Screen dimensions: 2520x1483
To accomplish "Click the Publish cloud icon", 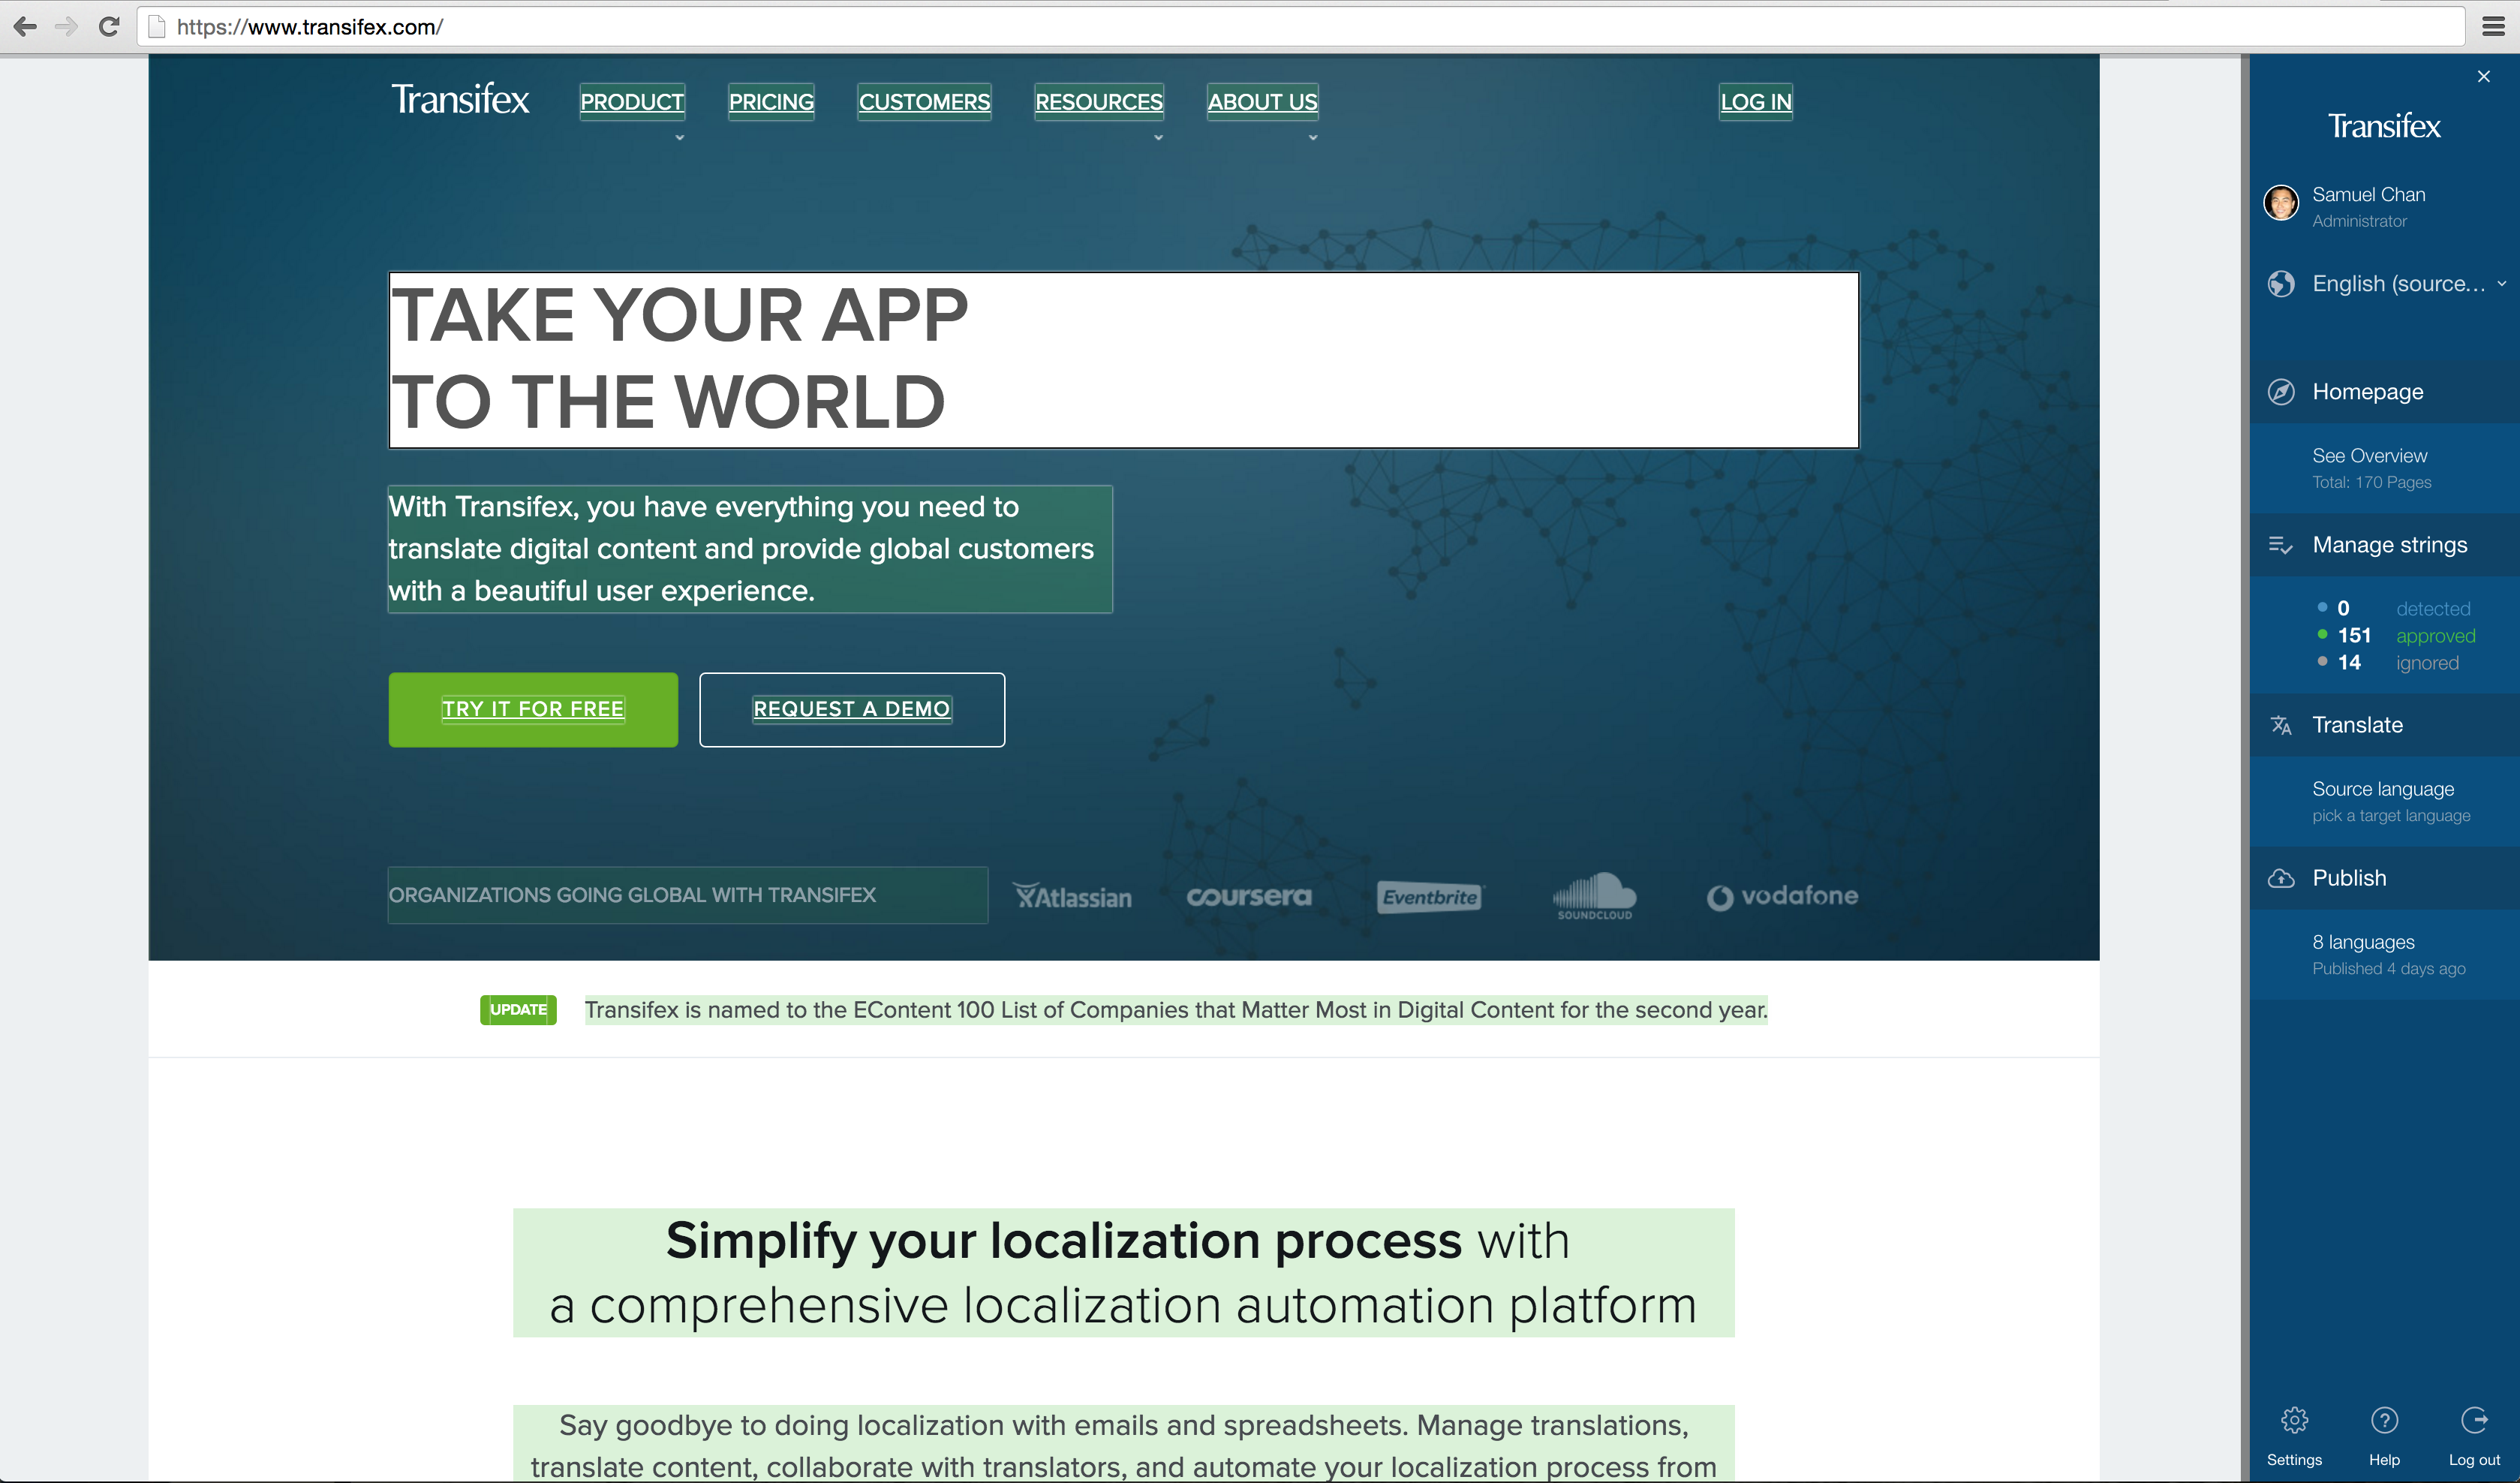I will [2281, 878].
